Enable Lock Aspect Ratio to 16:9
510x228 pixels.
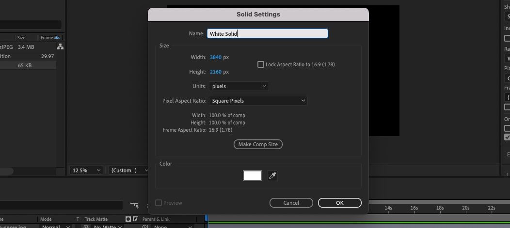260,64
